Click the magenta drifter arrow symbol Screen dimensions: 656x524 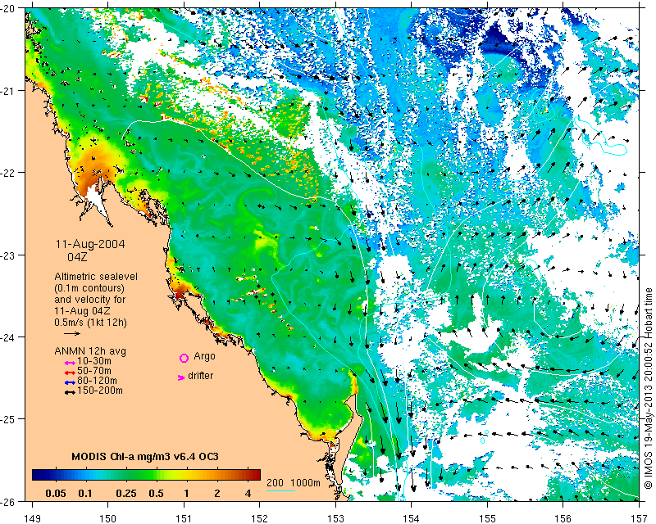tap(180, 377)
